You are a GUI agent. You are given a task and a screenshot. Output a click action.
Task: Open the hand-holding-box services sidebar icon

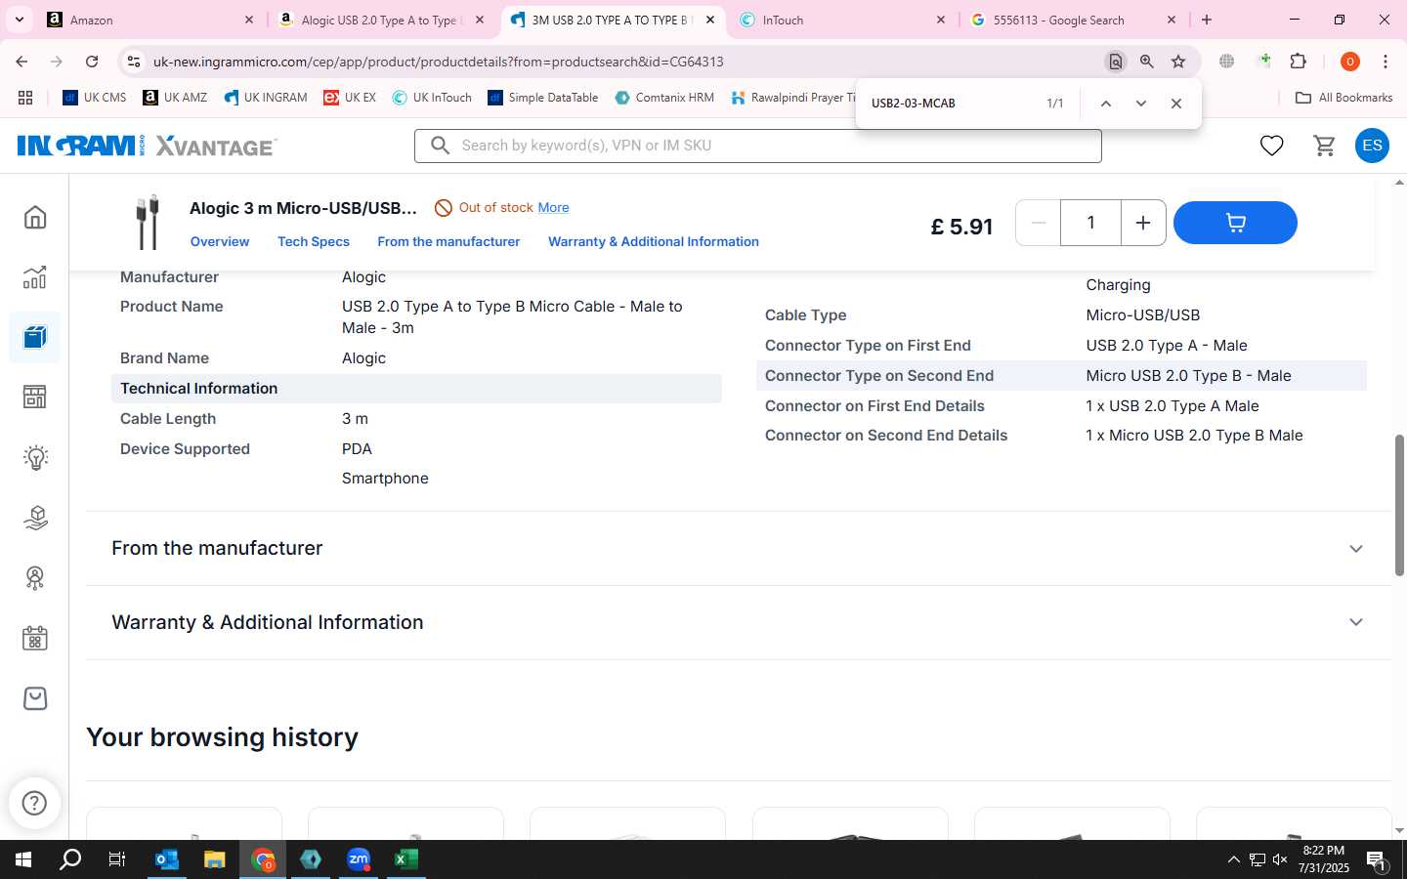point(35,518)
